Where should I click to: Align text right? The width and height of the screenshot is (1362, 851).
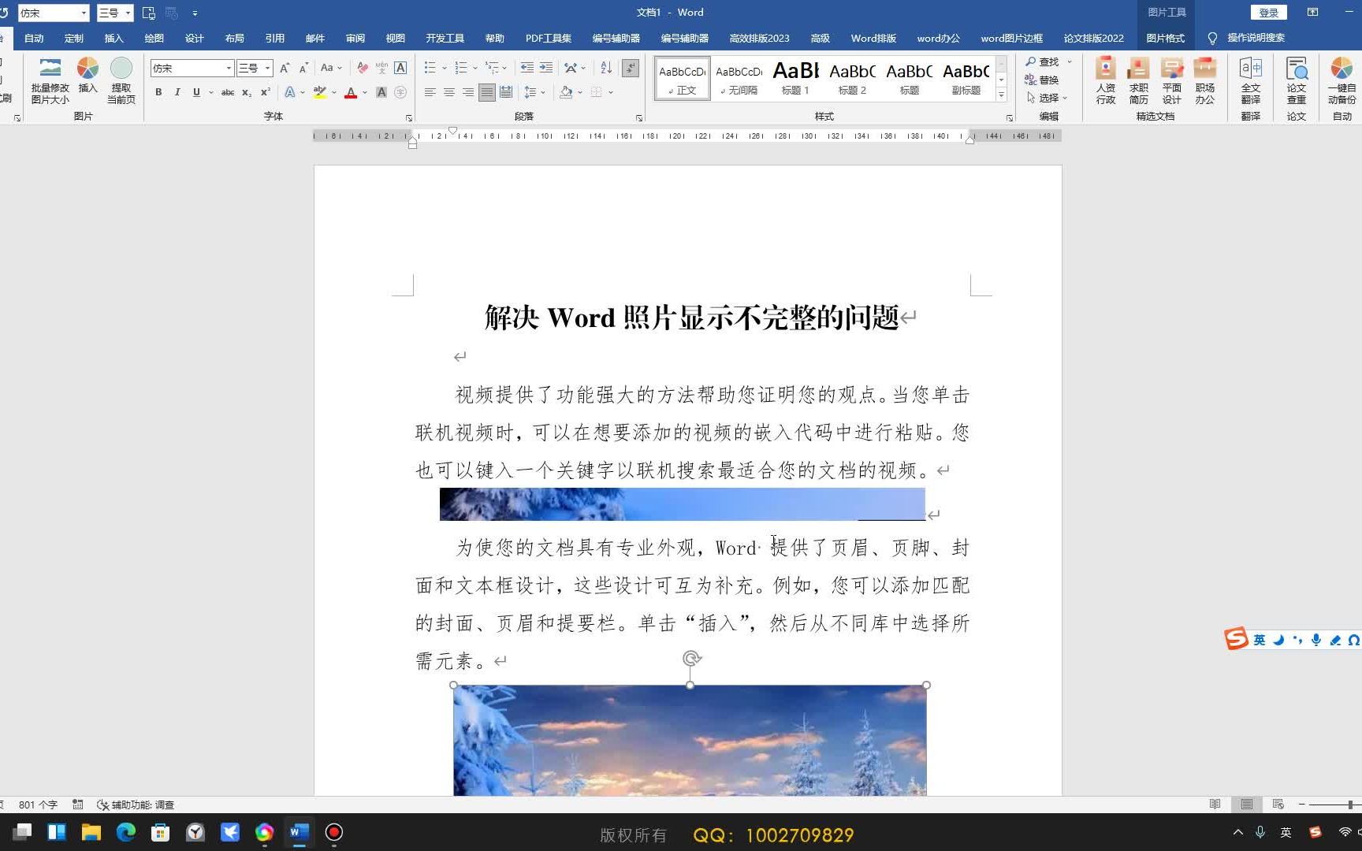[468, 92]
